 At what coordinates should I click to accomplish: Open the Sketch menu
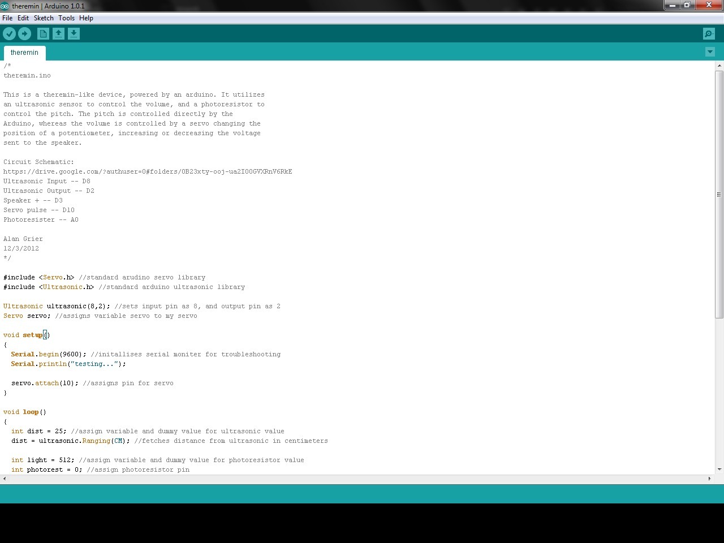[44, 18]
